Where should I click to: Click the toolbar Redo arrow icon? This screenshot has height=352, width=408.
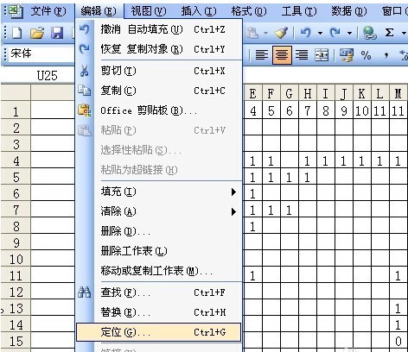[335, 33]
